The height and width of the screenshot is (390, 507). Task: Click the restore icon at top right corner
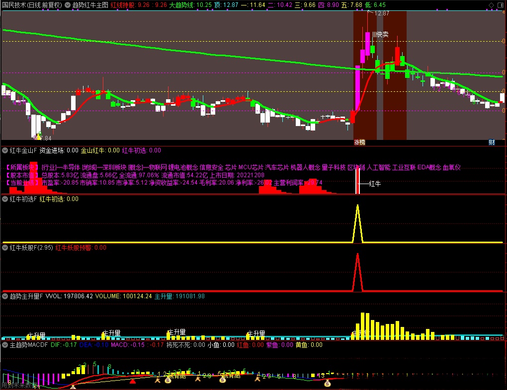[x=502, y=4]
